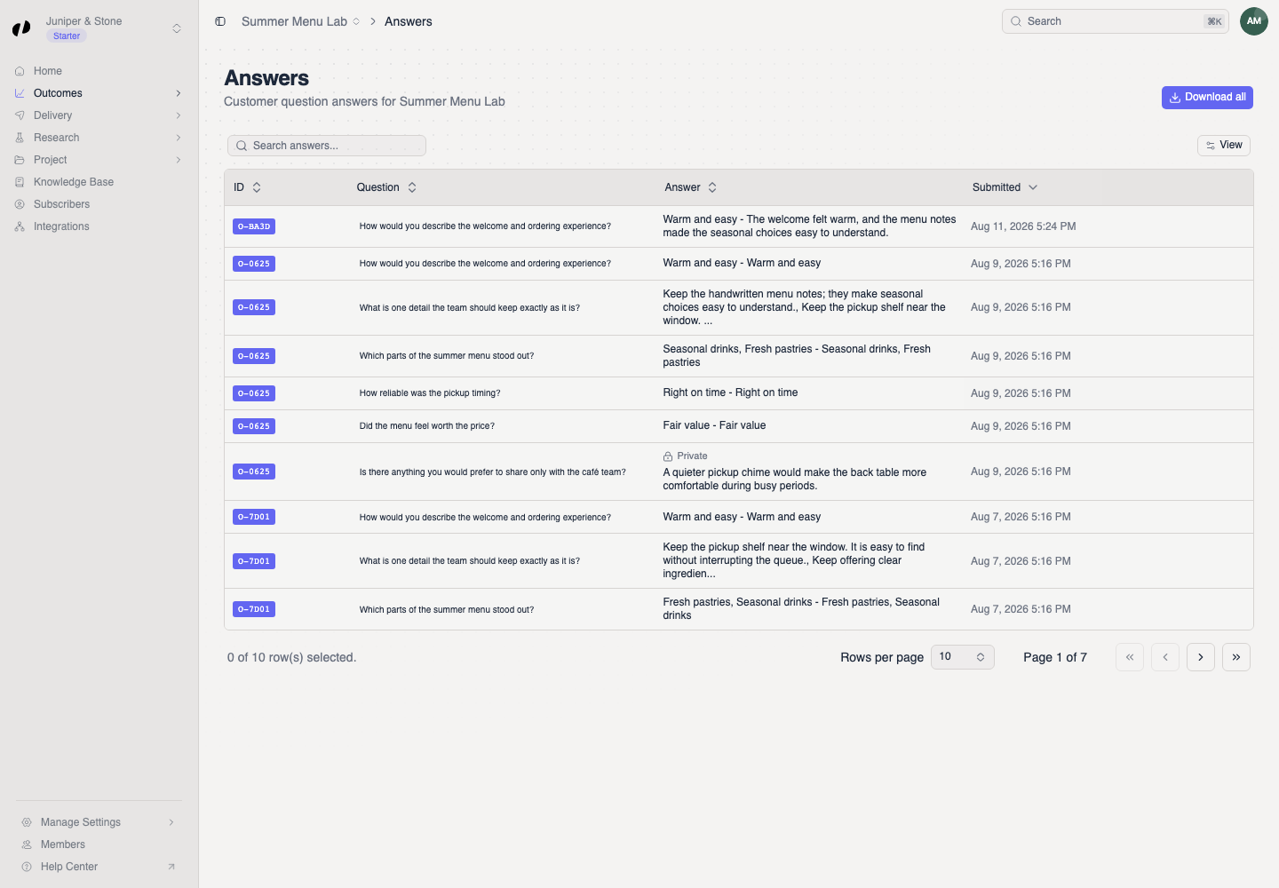Click the magnifier icon in top search

(x=1016, y=21)
